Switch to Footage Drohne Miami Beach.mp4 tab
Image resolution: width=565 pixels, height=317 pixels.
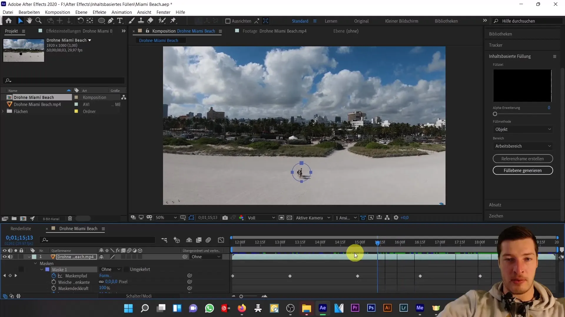point(274,31)
